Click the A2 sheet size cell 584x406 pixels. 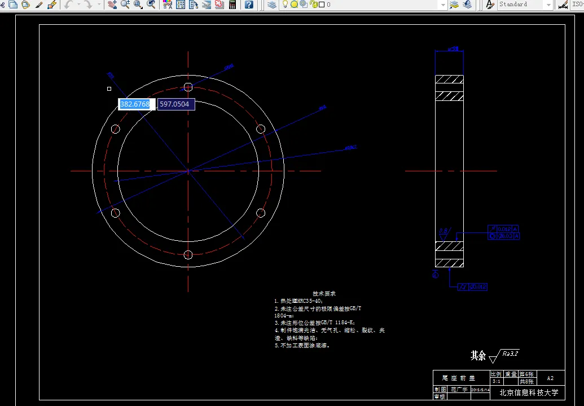[550, 378]
